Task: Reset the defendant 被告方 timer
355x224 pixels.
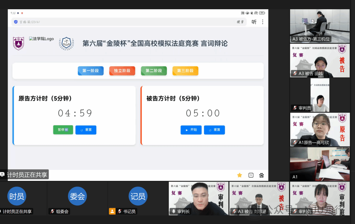Action: [214, 130]
